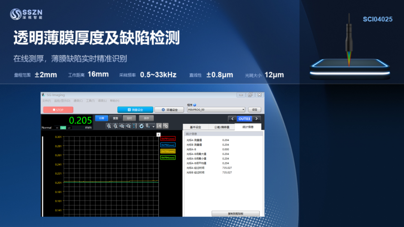Click the red STOP button

58,110
